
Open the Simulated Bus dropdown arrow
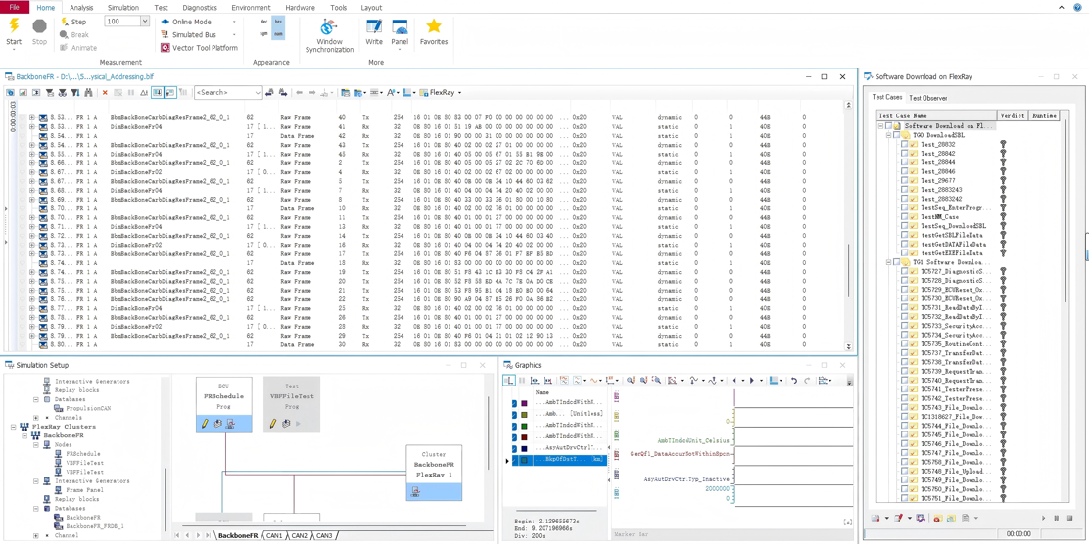click(x=233, y=34)
